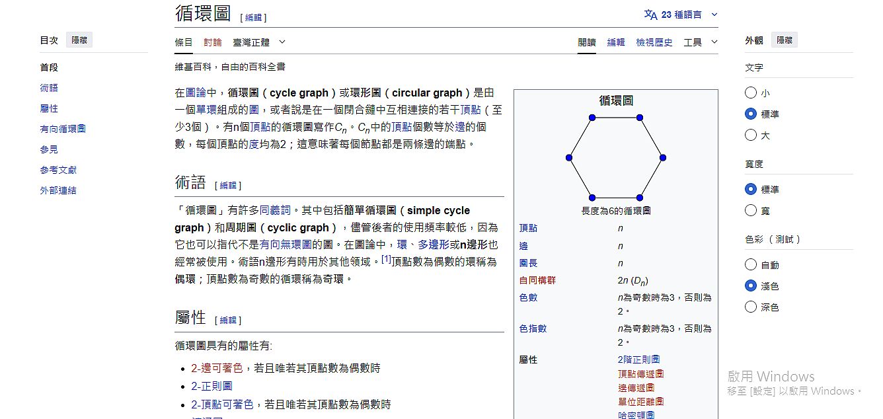Open the 自同構群 infobox link

coord(537,280)
